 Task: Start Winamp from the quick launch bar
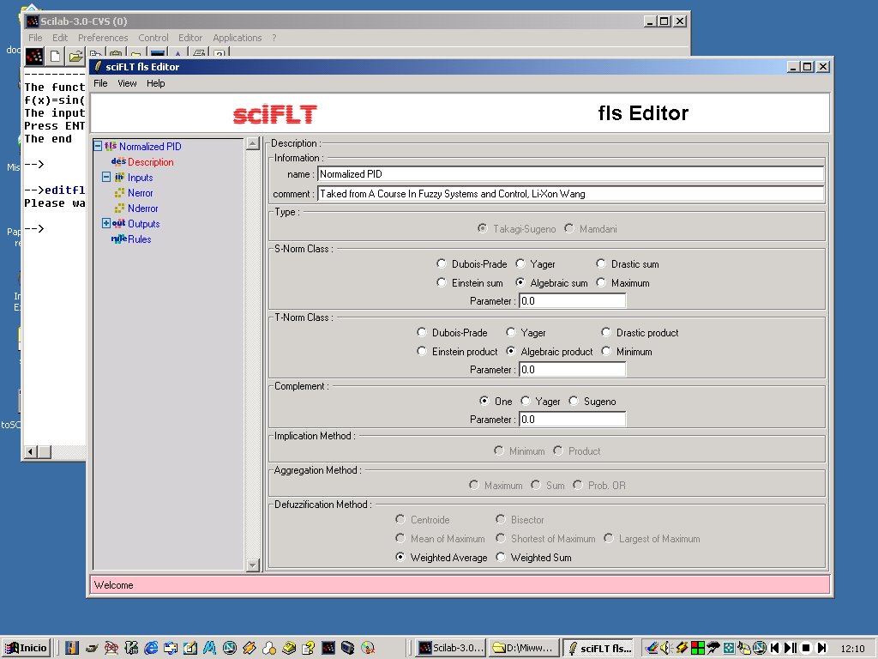point(250,648)
